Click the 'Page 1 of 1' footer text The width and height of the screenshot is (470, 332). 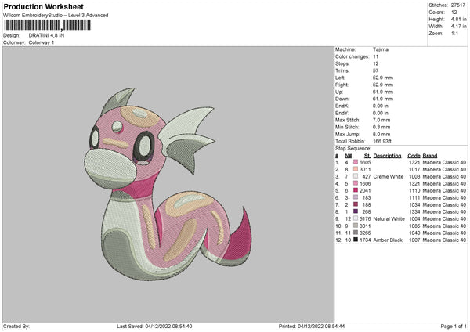point(454,326)
